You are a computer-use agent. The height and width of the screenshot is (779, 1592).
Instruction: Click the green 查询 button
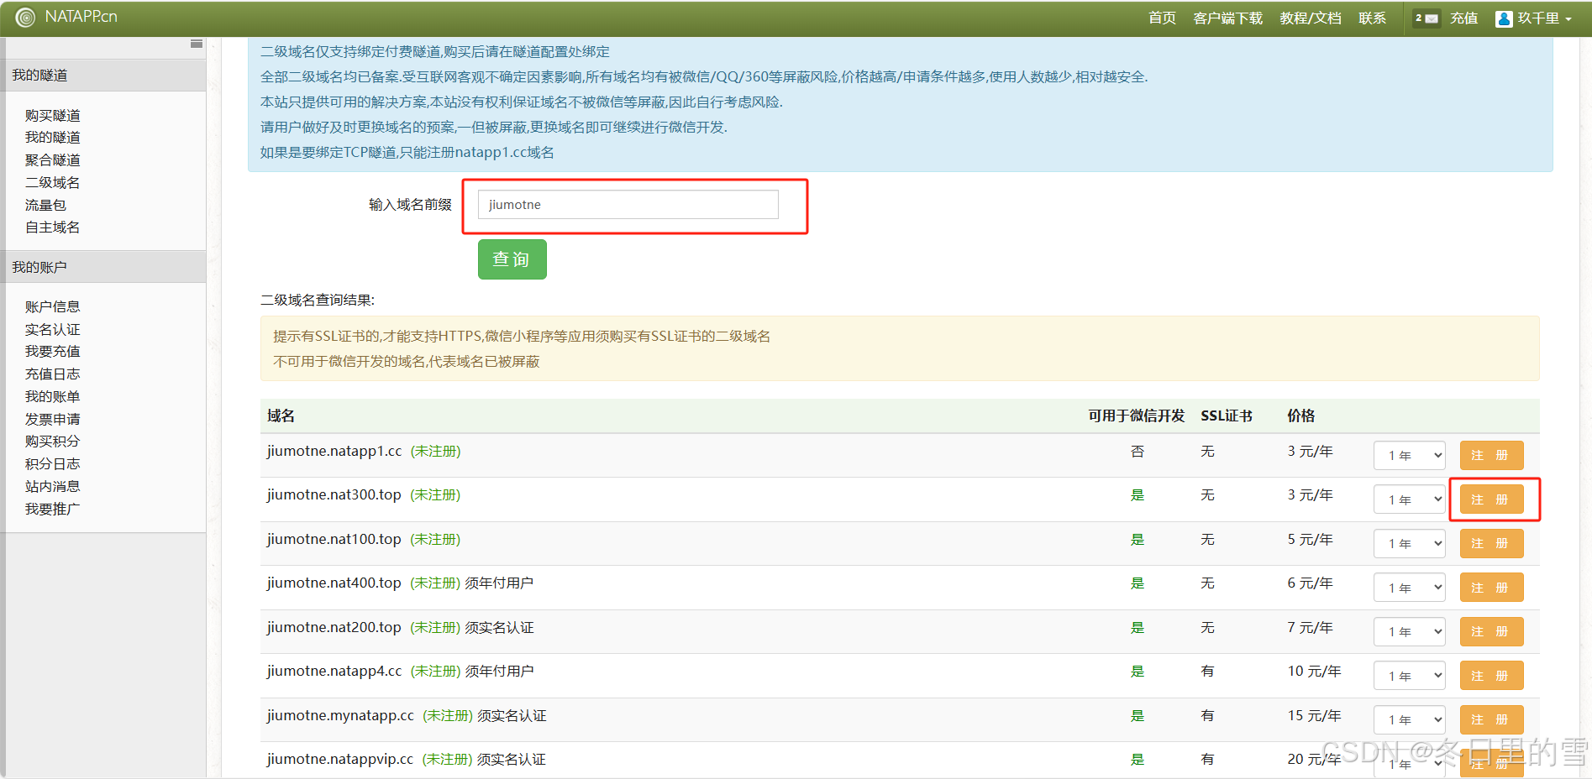tap(512, 259)
